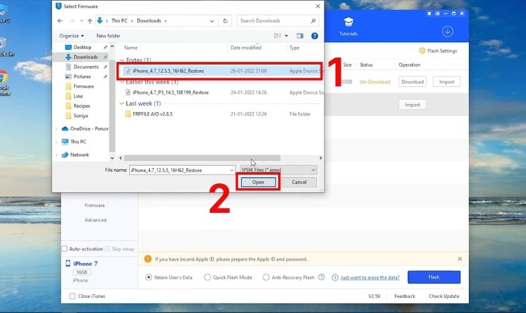Screen dimensions: 526x313
Task: Click the blue Flash button
Action: pyautogui.click(x=433, y=277)
